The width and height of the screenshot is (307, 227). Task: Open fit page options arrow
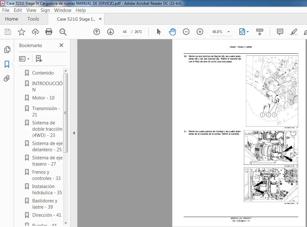click(x=248, y=32)
